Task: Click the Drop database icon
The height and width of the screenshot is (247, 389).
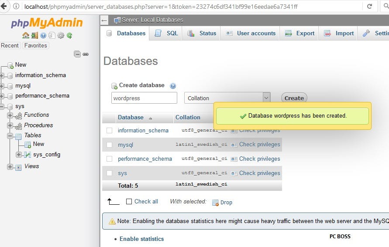Action: click(215, 203)
